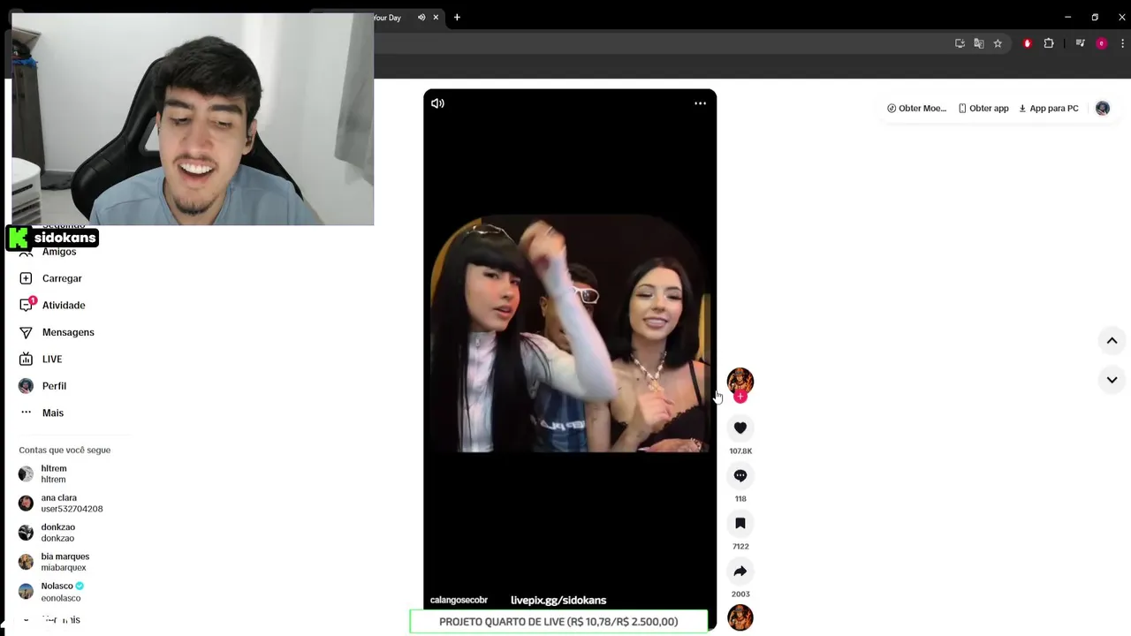
Task: Mute the tab via speaker icon
Action: 421,17
